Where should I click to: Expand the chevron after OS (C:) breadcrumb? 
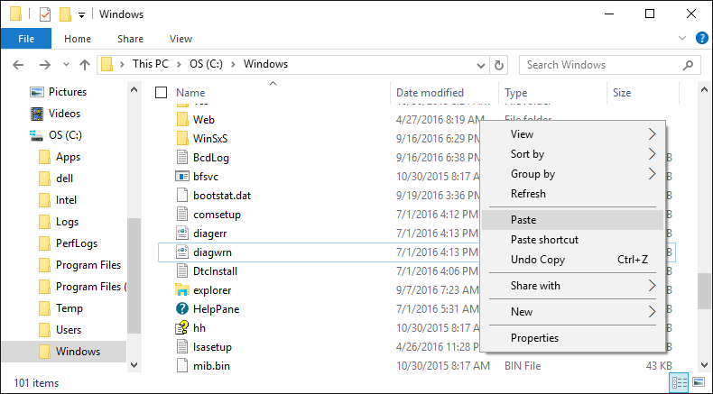point(233,65)
